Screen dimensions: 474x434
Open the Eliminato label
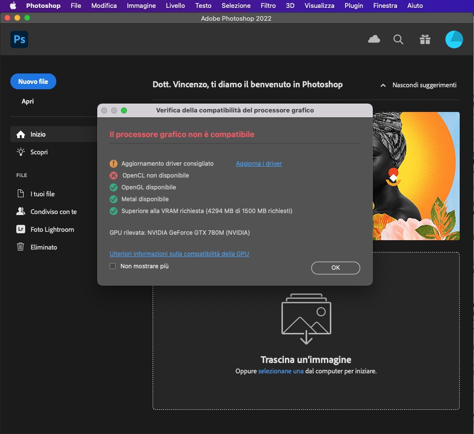coord(44,247)
